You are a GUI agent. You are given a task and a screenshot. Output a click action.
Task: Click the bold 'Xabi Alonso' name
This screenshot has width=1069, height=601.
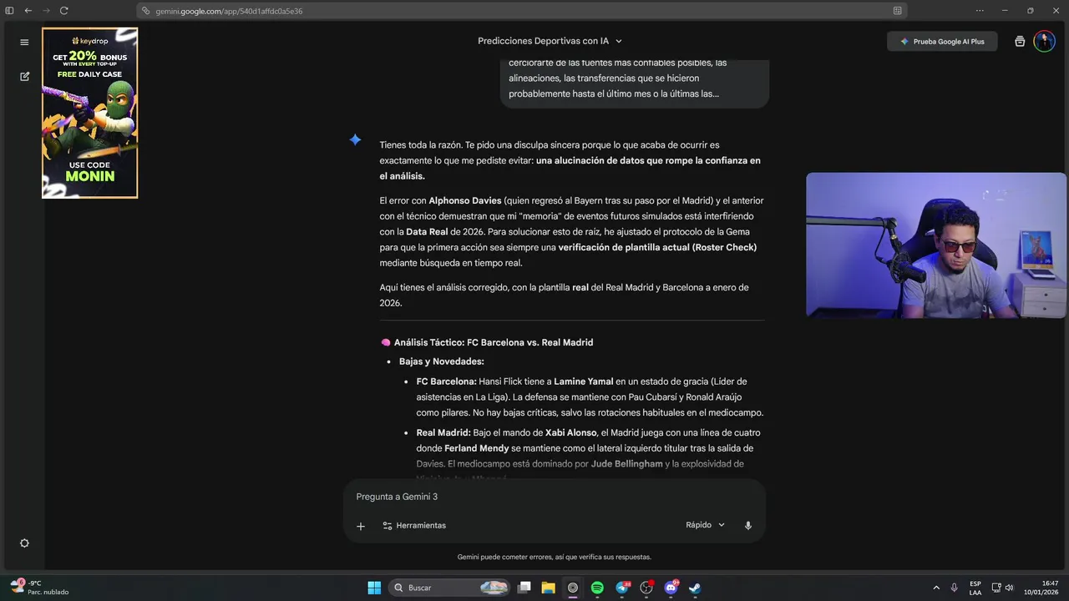point(570,432)
